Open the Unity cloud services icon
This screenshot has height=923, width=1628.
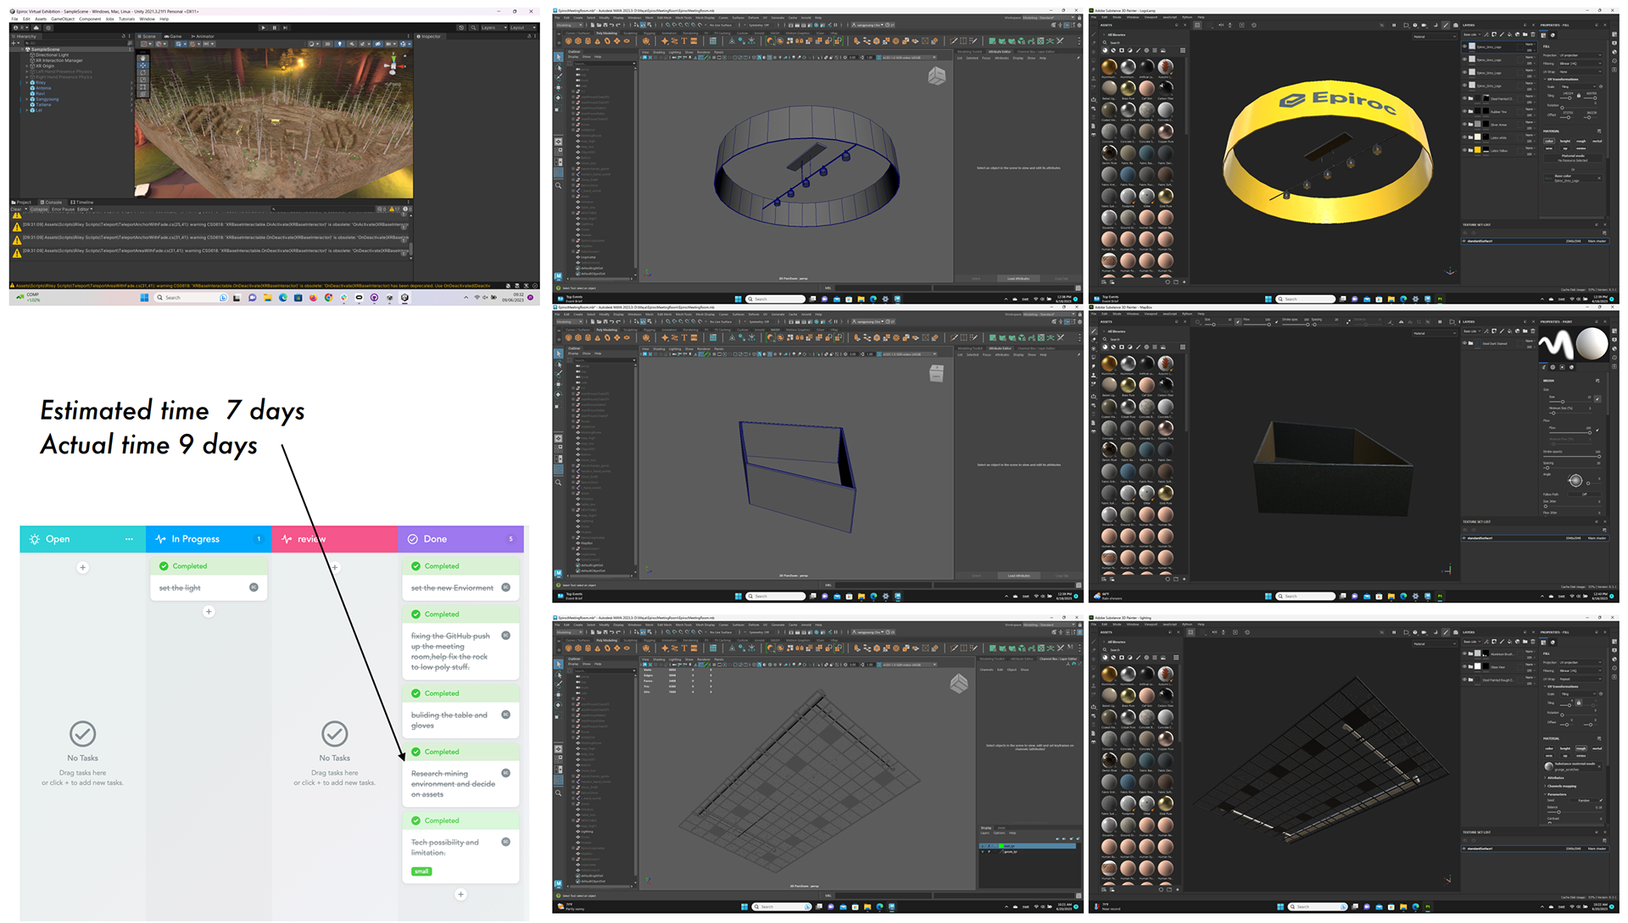tap(37, 27)
